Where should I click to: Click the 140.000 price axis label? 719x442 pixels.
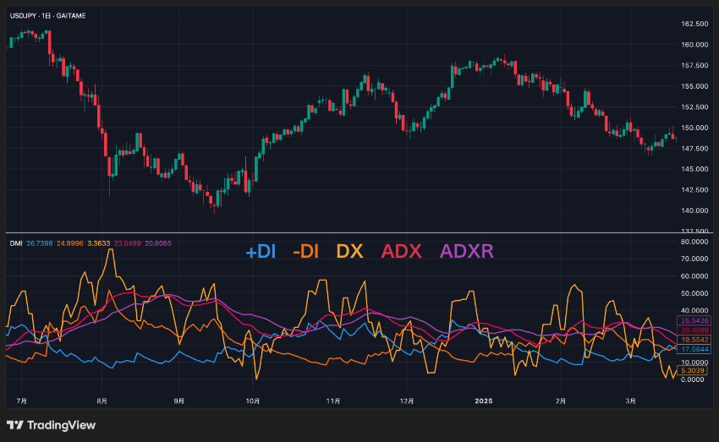pyautogui.click(x=694, y=210)
